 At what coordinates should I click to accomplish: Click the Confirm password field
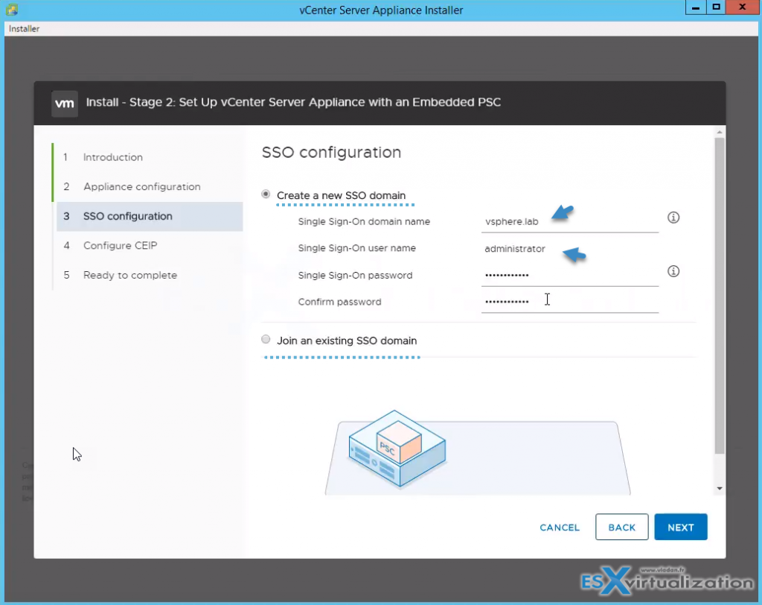[x=569, y=301]
